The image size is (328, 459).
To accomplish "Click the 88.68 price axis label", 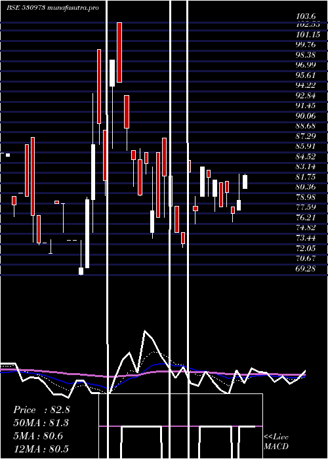I will pos(306,126).
